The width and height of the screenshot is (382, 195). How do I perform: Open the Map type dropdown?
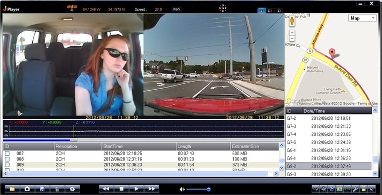pos(362,18)
